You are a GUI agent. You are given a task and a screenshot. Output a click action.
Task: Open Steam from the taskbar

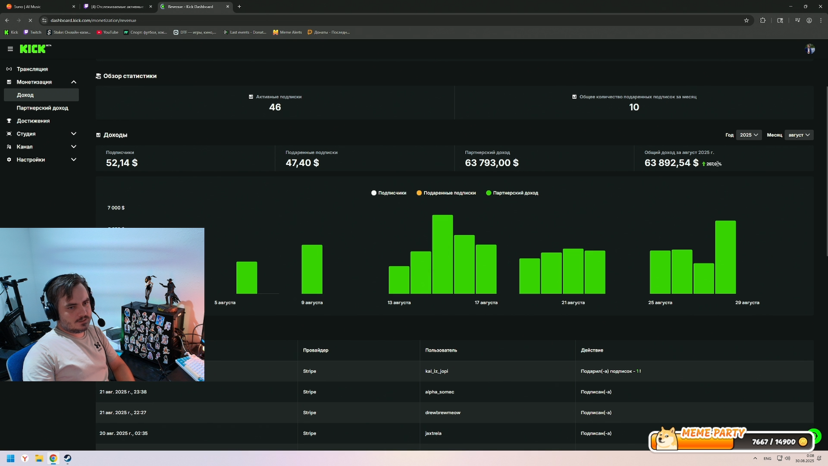click(68, 458)
